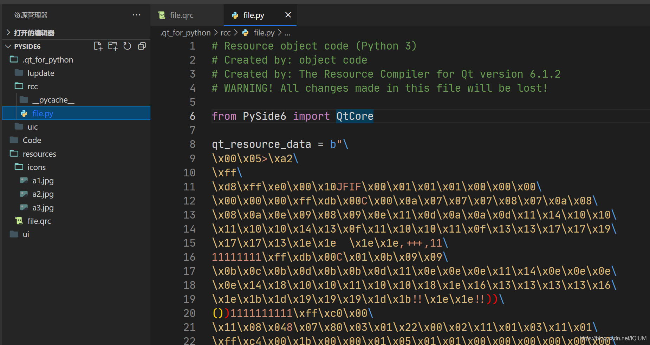Click the Python icon on file.py tab
This screenshot has height=345, width=650.
[x=235, y=15]
